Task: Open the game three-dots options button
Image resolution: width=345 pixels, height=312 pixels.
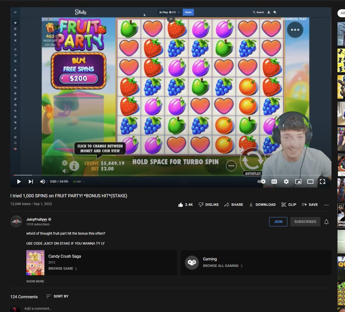Action: tap(295, 30)
